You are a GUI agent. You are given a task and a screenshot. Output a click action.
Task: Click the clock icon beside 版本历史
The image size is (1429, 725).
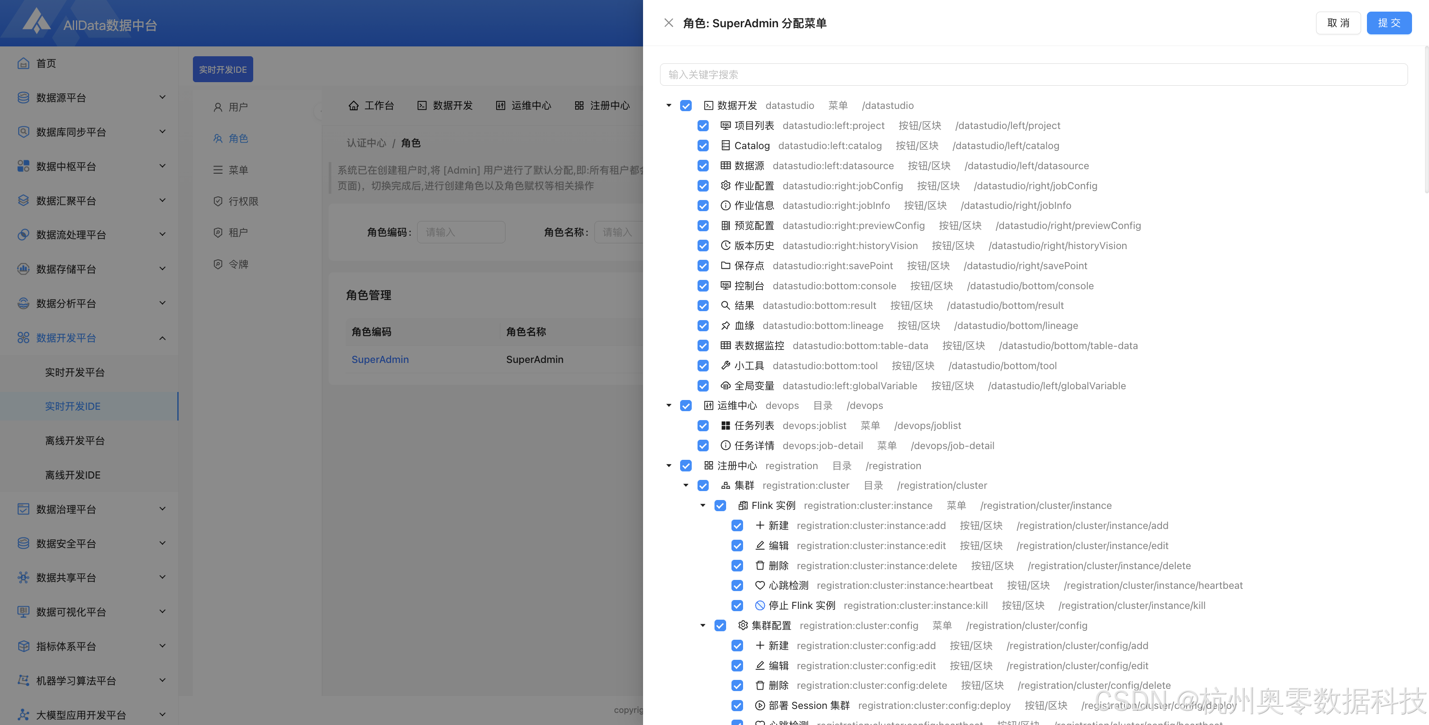point(725,245)
